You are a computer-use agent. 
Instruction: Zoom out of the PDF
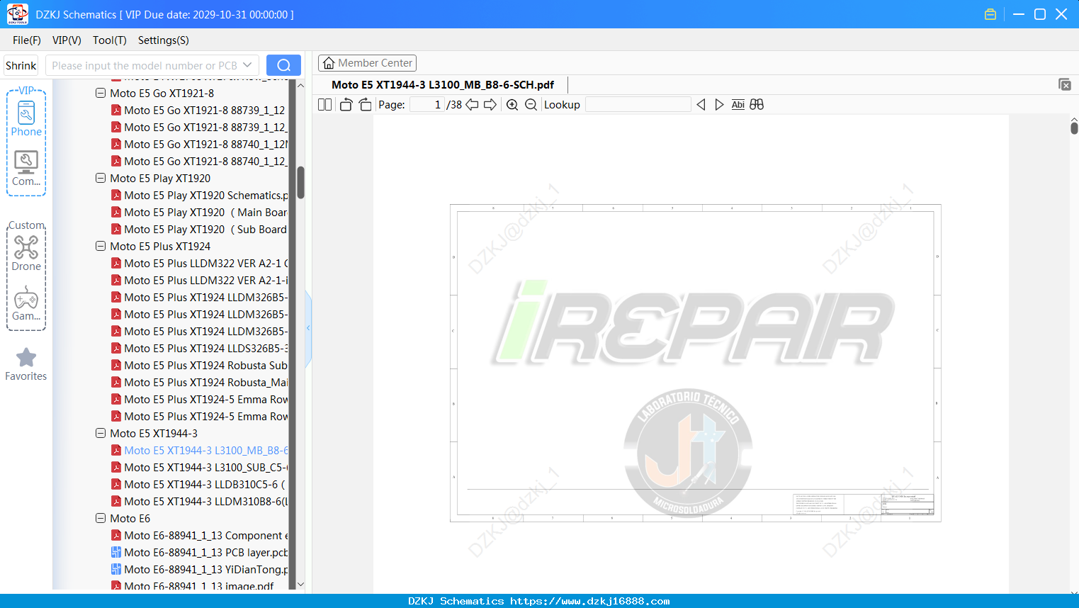click(531, 104)
